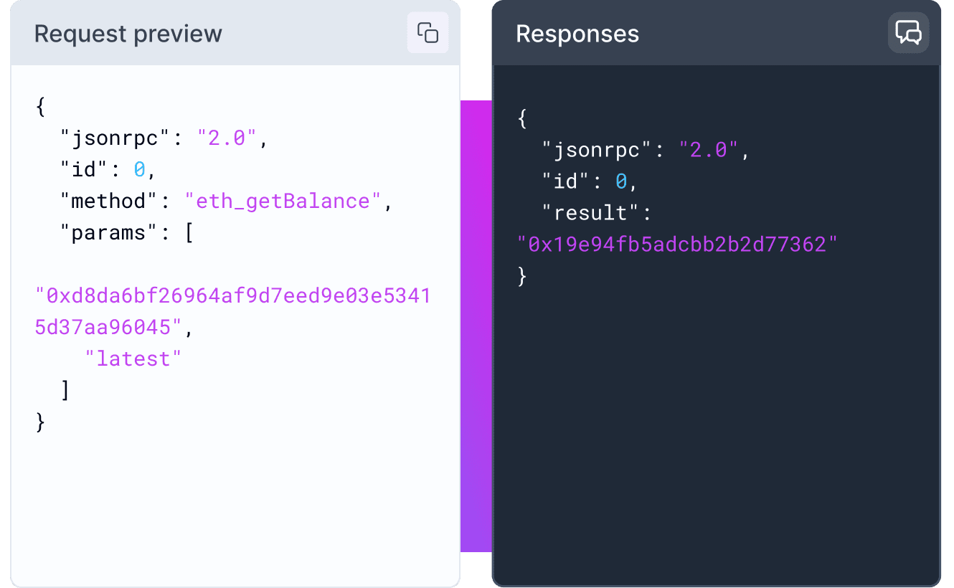The width and height of the screenshot is (954, 588).
Task: Select the result value "0x19e94fb5adcbb2b2d77362"
Action: [x=678, y=245]
